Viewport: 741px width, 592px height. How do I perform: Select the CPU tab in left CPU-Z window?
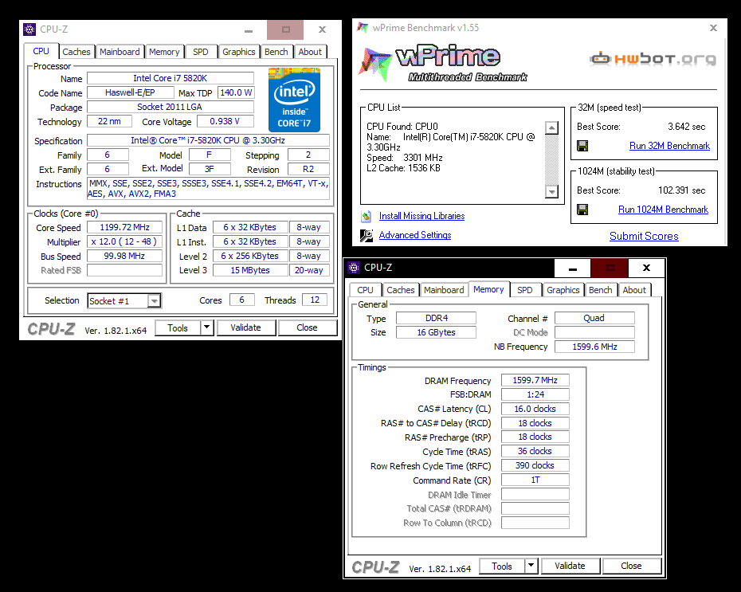tap(41, 51)
